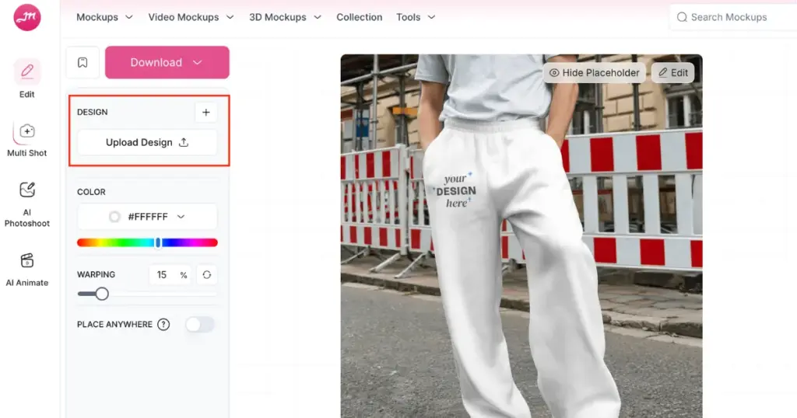
Task: Expand the Tools menu
Action: click(x=416, y=17)
